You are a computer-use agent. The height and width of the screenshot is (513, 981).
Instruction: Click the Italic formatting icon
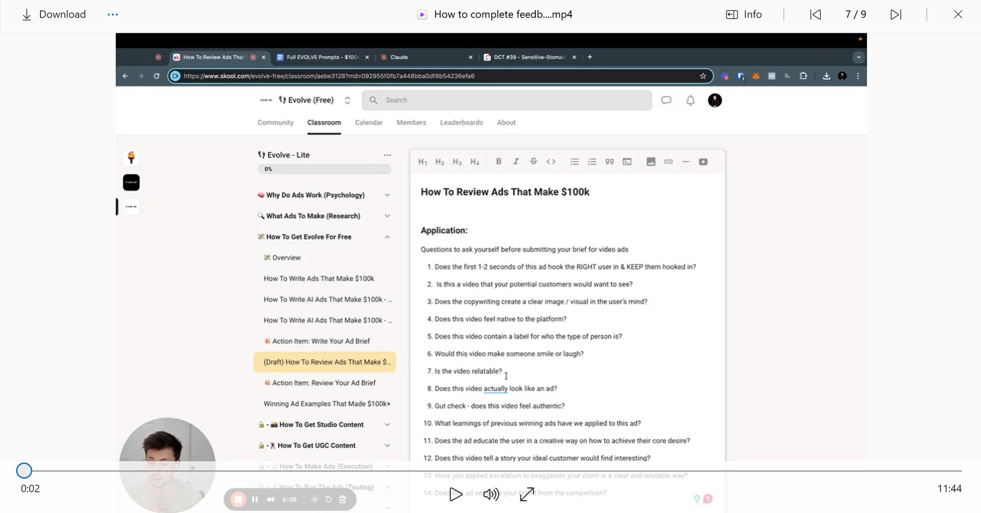tap(516, 162)
